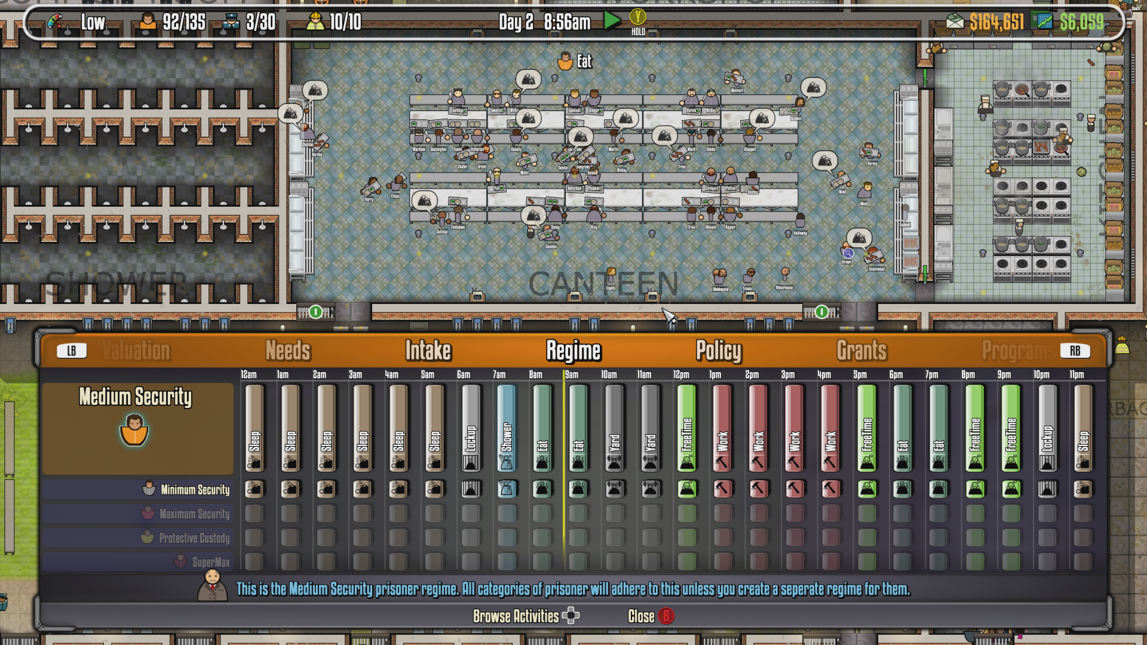
Task: Click Minimum Security 8am eat square
Action: tap(542, 489)
